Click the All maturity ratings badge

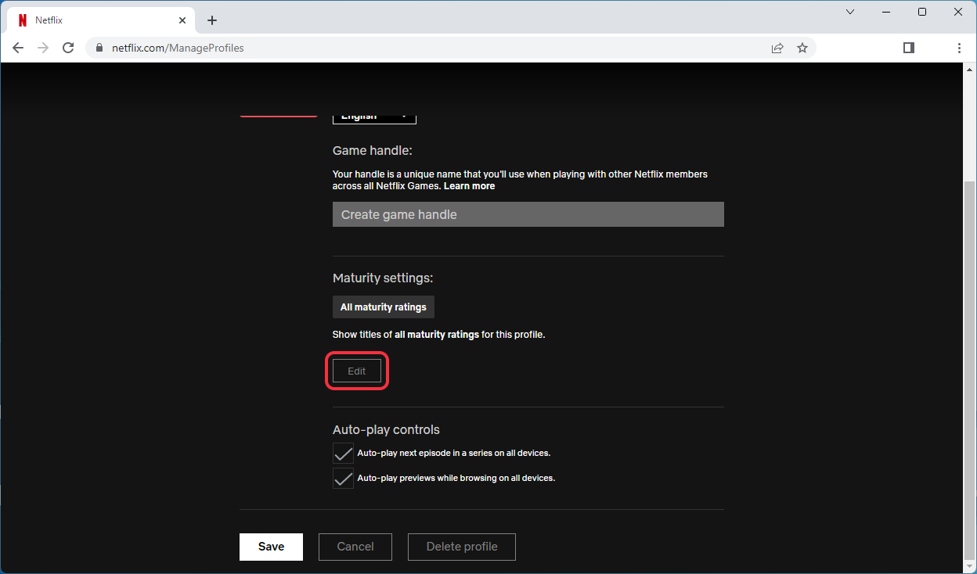coord(383,307)
